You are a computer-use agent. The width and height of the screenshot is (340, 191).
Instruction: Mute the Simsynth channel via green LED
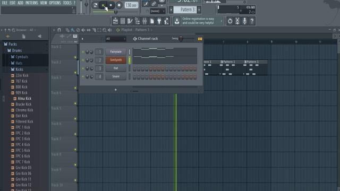(83, 60)
